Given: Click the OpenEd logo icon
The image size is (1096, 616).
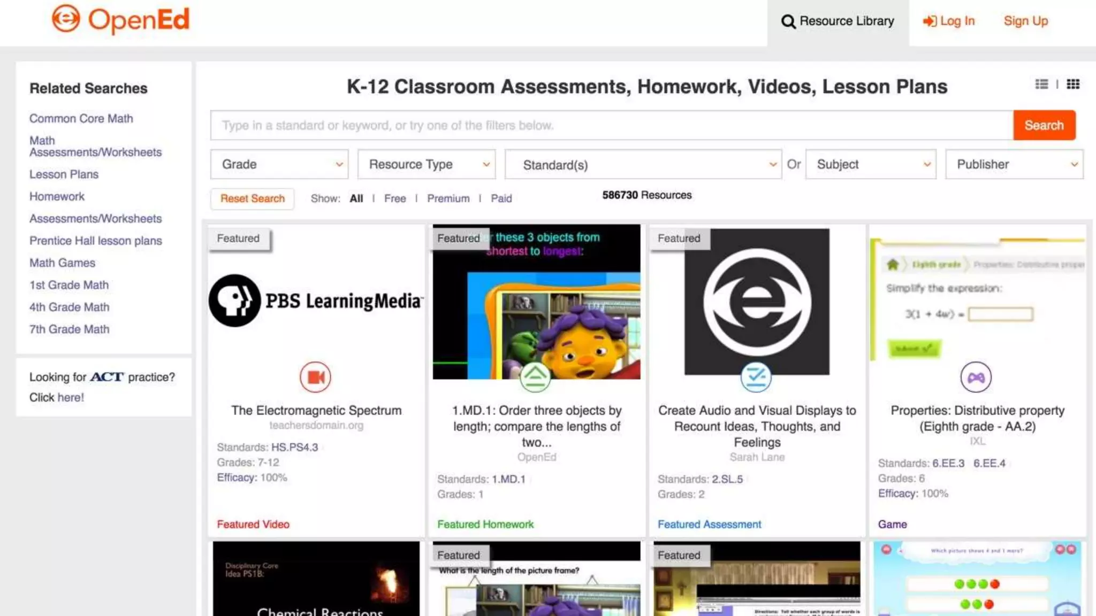Looking at the screenshot, I should [66, 19].
